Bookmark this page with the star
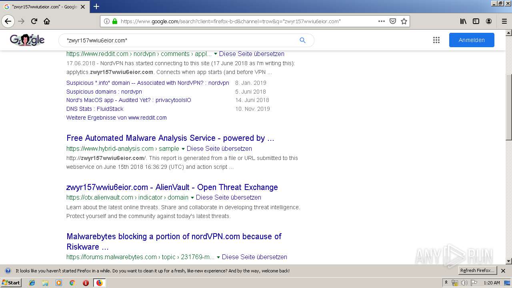Viewport: 512px width, 288px height. tap(404, 21)
